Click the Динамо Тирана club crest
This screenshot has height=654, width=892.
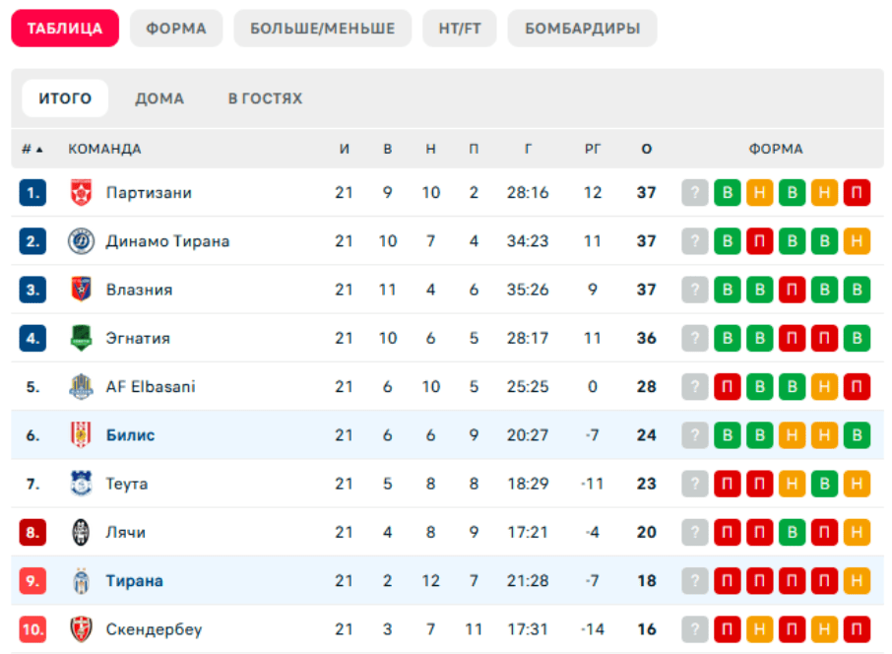(81, 241)
